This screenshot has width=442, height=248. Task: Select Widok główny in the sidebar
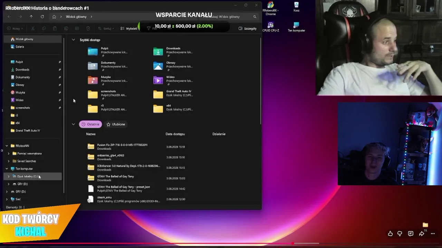[x=33, y=39]
